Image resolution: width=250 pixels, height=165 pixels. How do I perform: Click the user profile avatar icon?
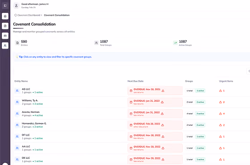click(16, 6)
